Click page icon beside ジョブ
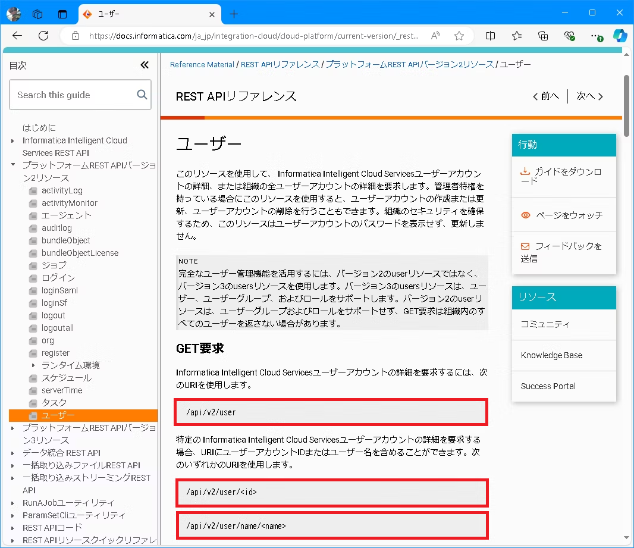Screen dimensions: 634x548 tap(33, 266)
